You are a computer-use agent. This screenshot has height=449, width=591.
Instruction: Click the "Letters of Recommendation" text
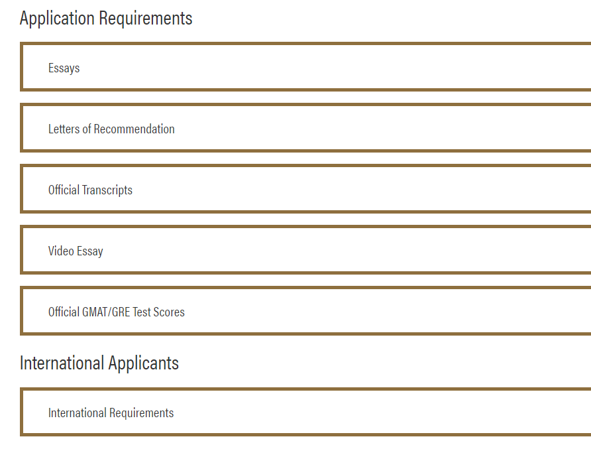(111, 129)
